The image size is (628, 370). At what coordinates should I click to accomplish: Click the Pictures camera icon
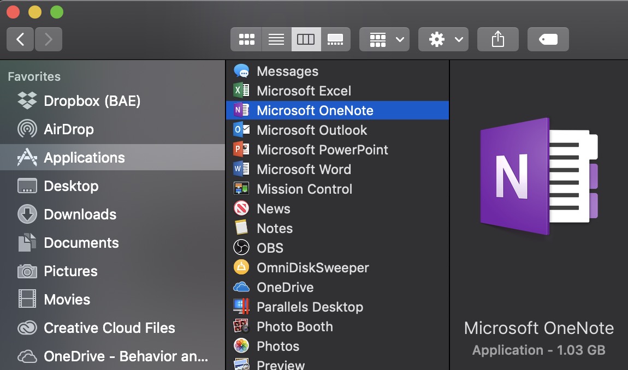[27, 271]
